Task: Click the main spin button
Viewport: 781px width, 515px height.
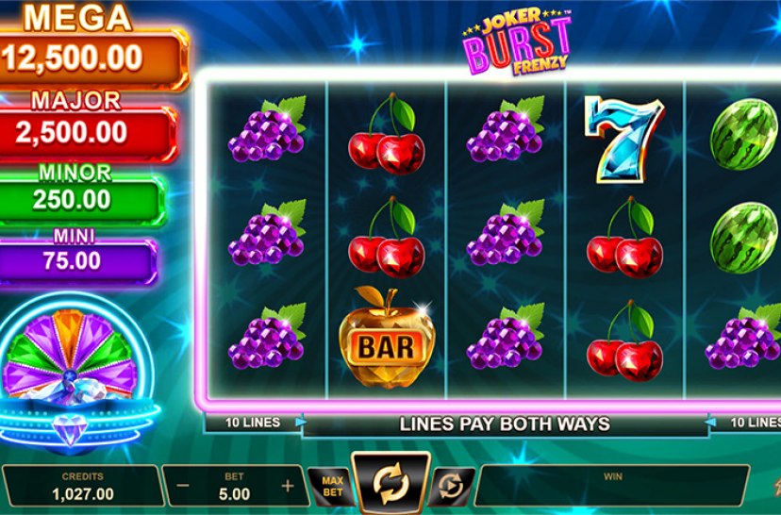Action: click(x=391, y=482)
